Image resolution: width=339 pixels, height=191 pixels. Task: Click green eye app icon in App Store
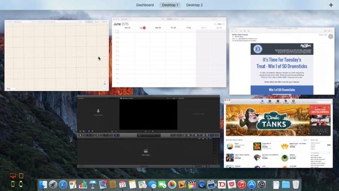(x=284, y=158)
